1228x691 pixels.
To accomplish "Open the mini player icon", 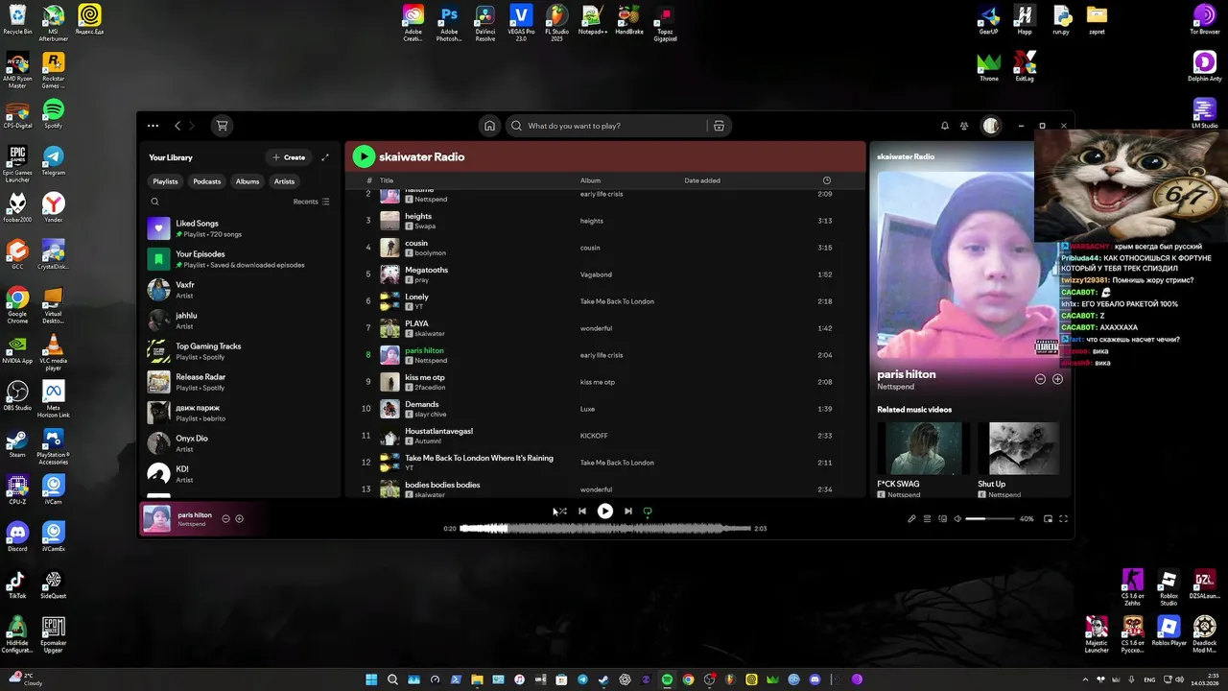I will pos(1048,519).
